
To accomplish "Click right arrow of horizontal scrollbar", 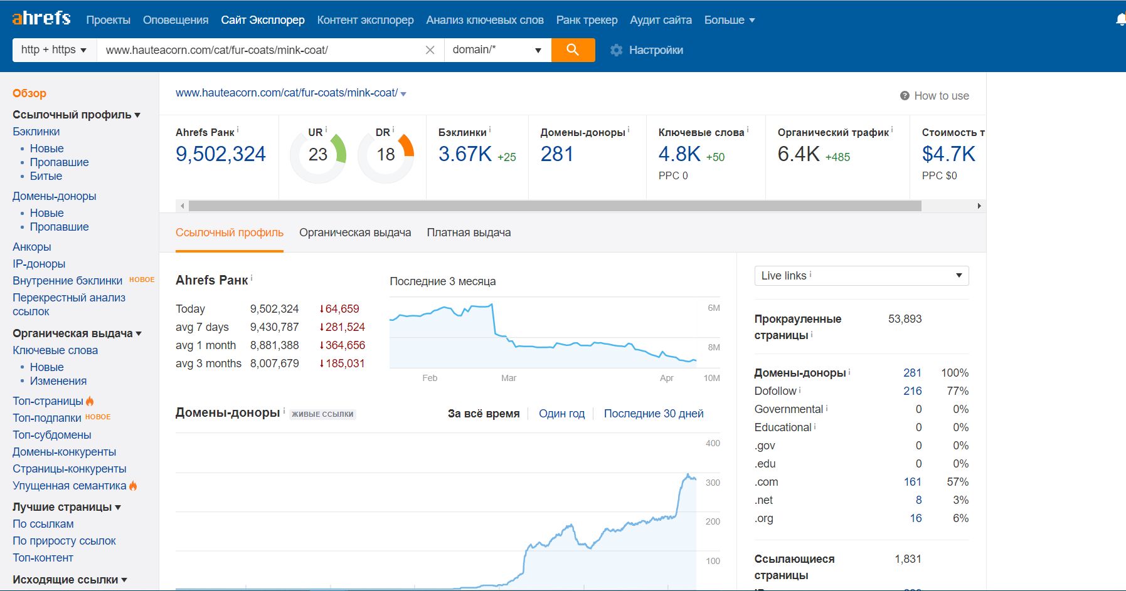I will click(x=979, y=206).
